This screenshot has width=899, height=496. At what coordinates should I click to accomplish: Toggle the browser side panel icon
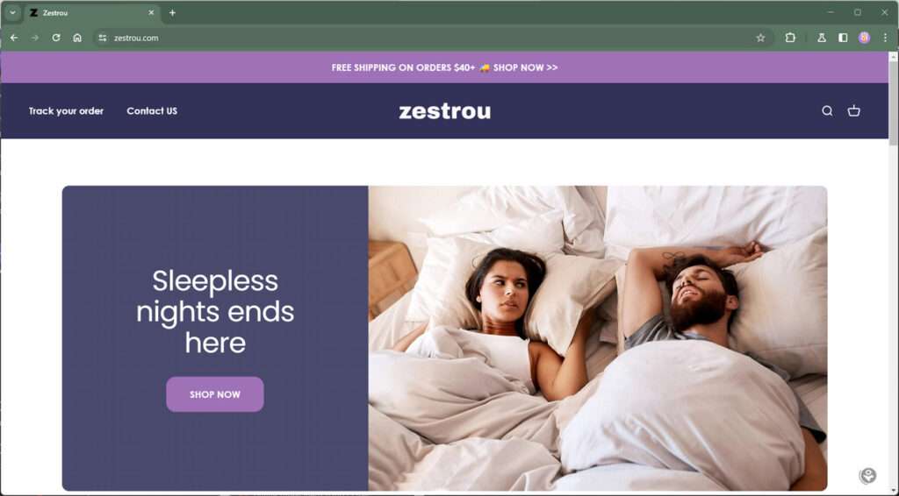tap(843, 38)
